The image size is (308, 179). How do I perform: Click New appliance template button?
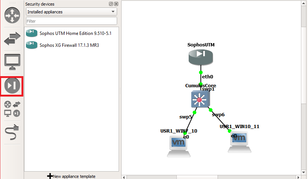pos(72,176)
